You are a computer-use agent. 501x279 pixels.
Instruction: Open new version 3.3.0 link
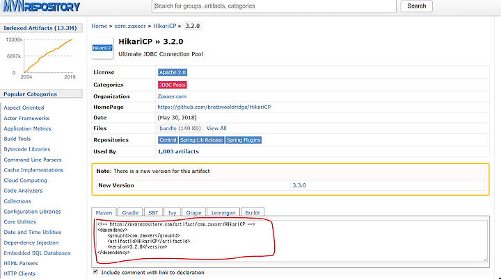(299, 185)
